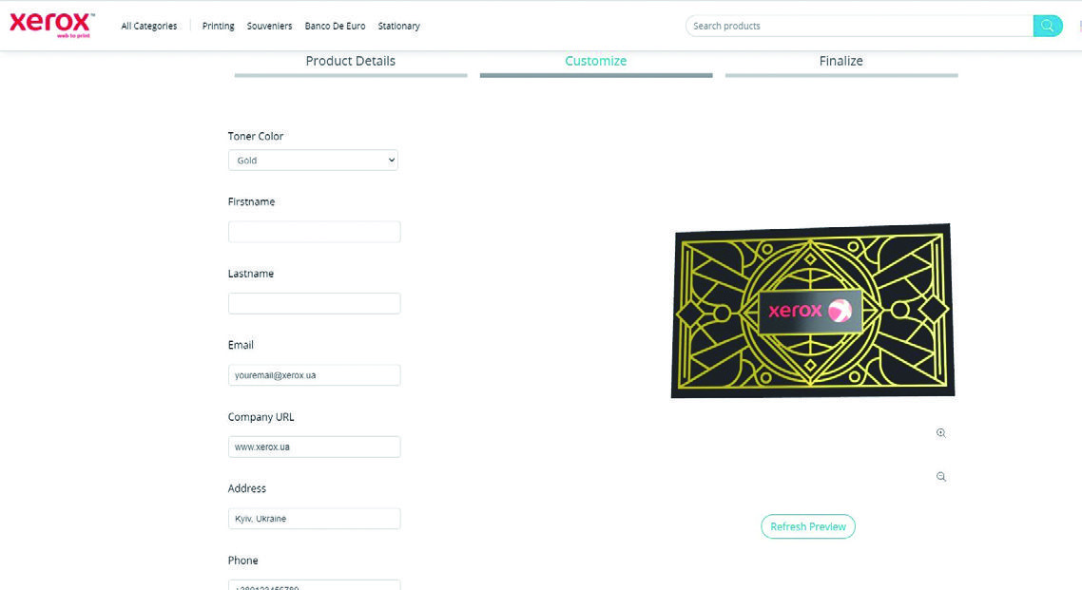Zoom out of the card preview

(940, 476)
